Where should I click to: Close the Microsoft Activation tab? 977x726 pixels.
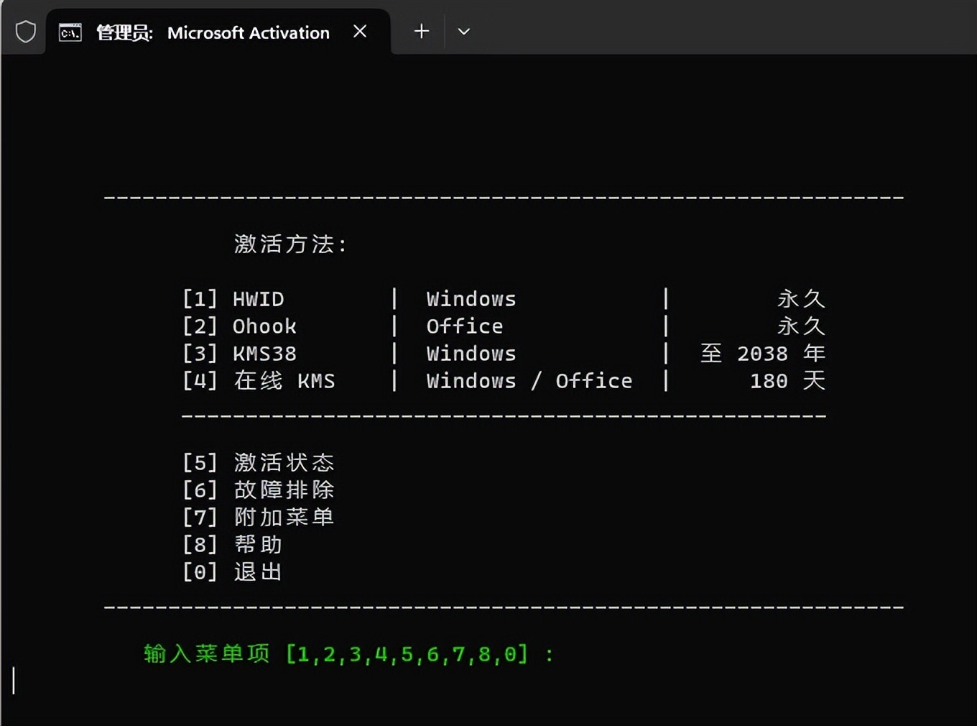(x=360, y=32)
